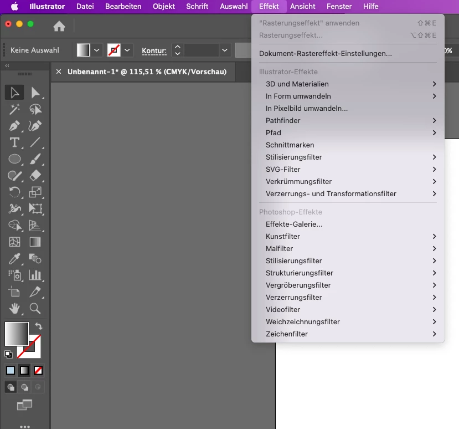The image size is (459, 429).
Task: Reset to default fill and stroke
Action: (8, 355)
